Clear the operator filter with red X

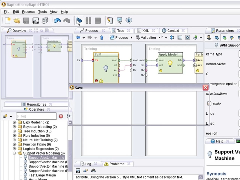click(x=61, y=116)
